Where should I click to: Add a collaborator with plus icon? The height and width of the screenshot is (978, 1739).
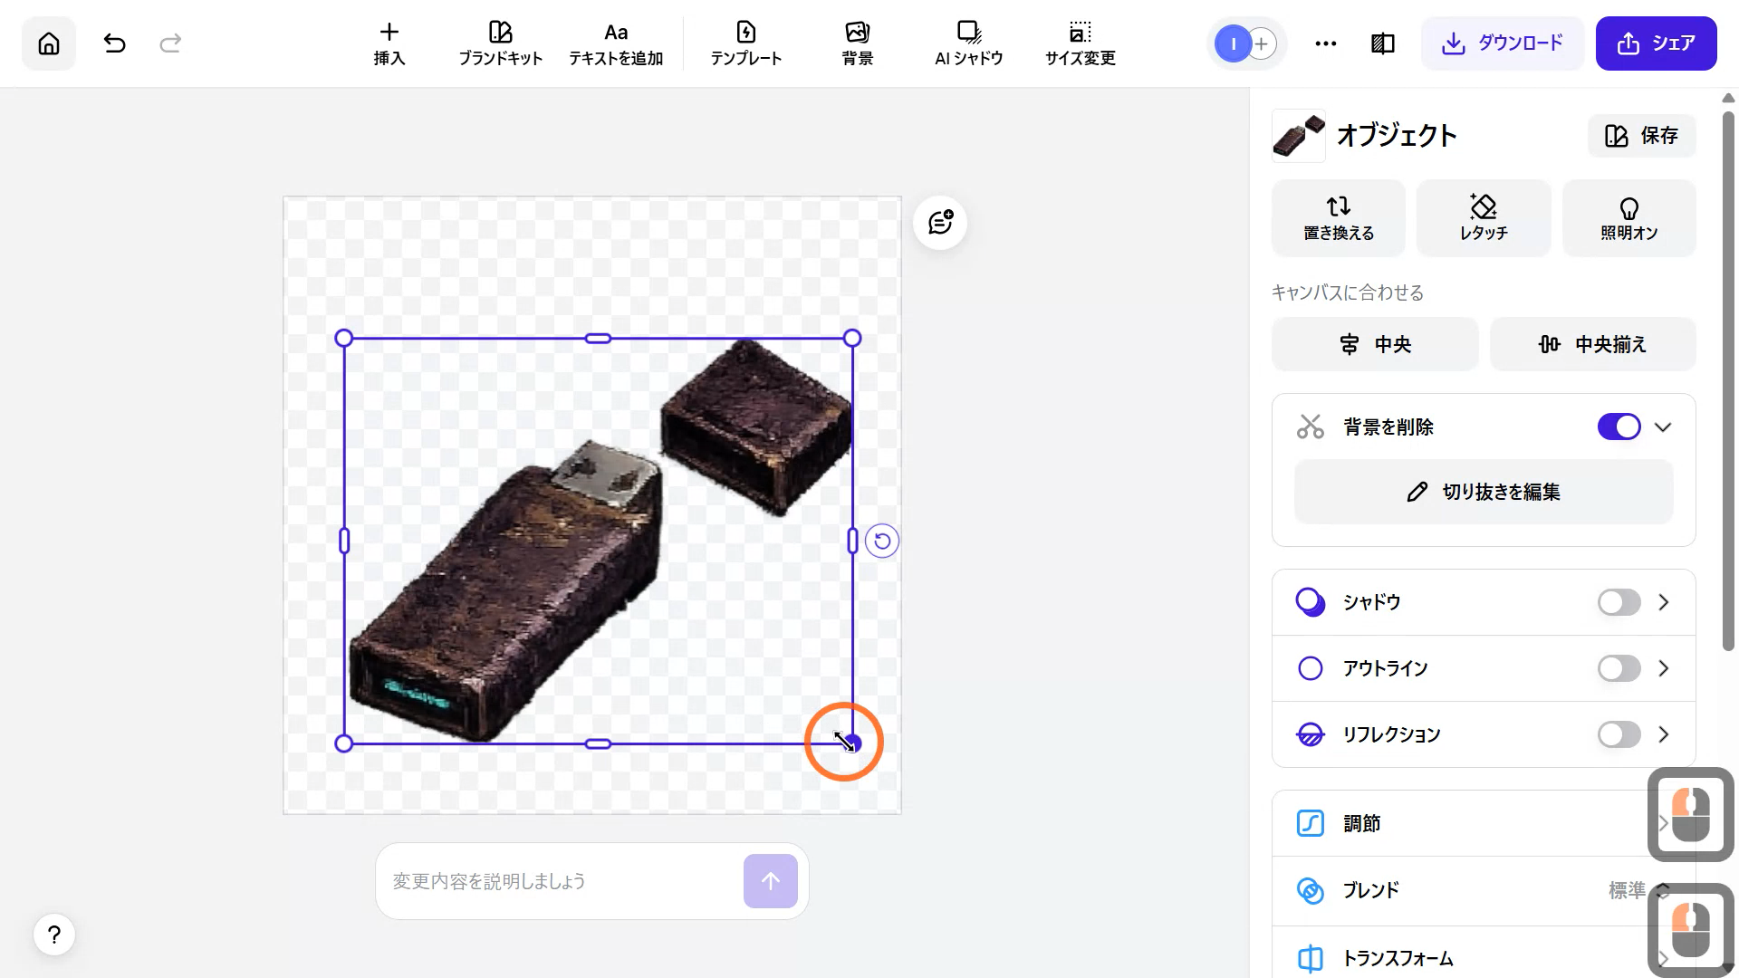click(x=1262, y=43)
